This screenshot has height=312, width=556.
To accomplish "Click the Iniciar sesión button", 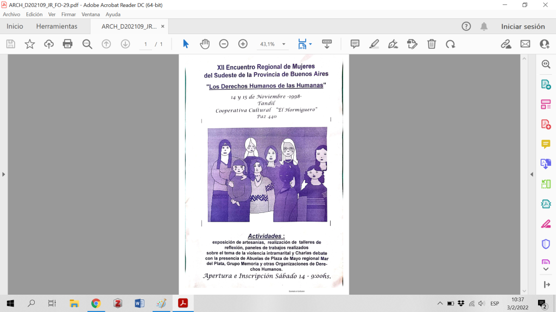I will coord(522,26).
